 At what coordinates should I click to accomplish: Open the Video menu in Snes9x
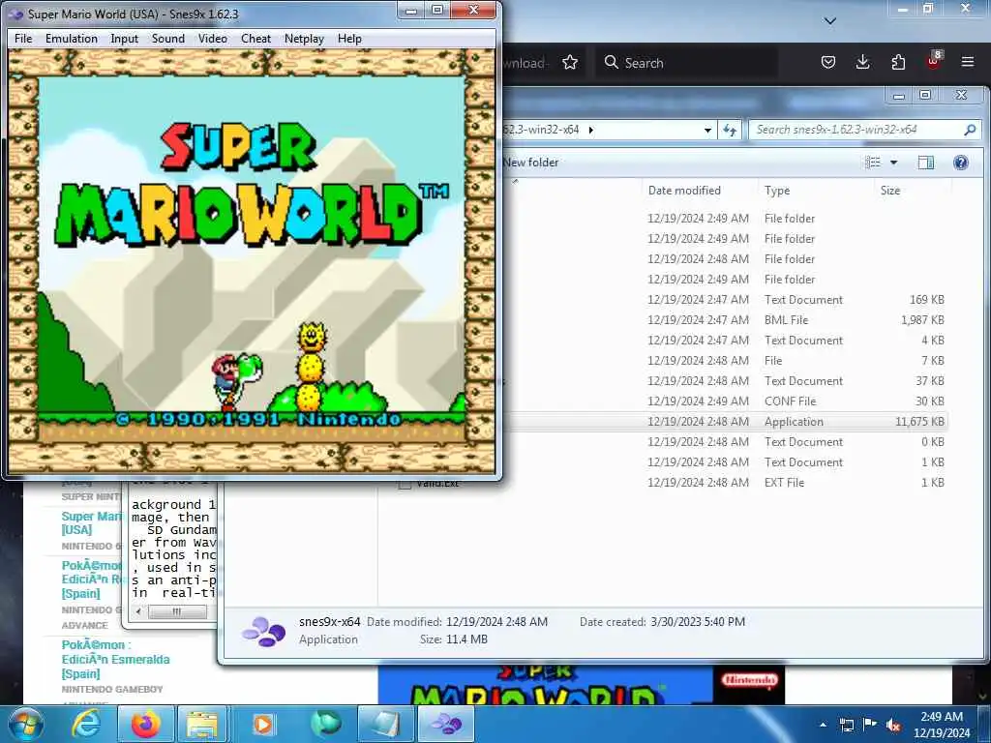click(212, 39)
